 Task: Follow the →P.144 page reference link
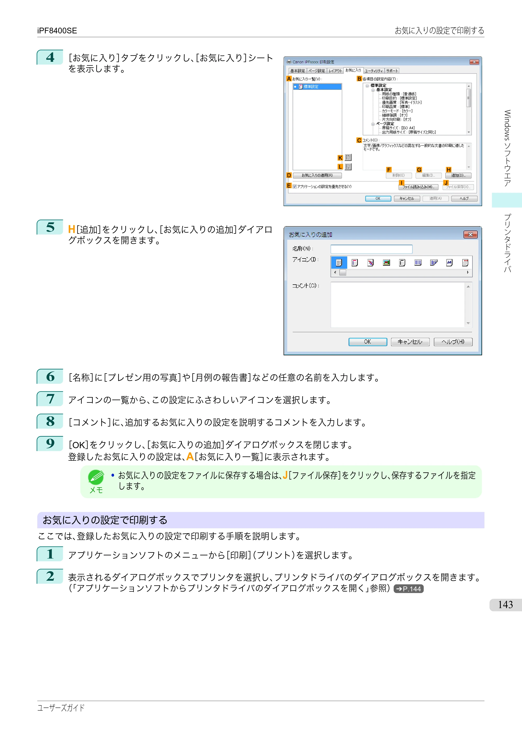coord(409,589)
